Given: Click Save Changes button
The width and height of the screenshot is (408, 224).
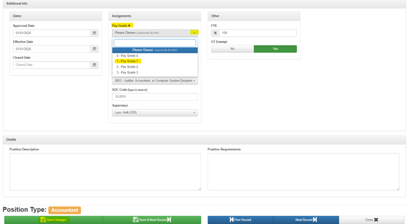Looking at the screenshot, I should click(53, 220).
